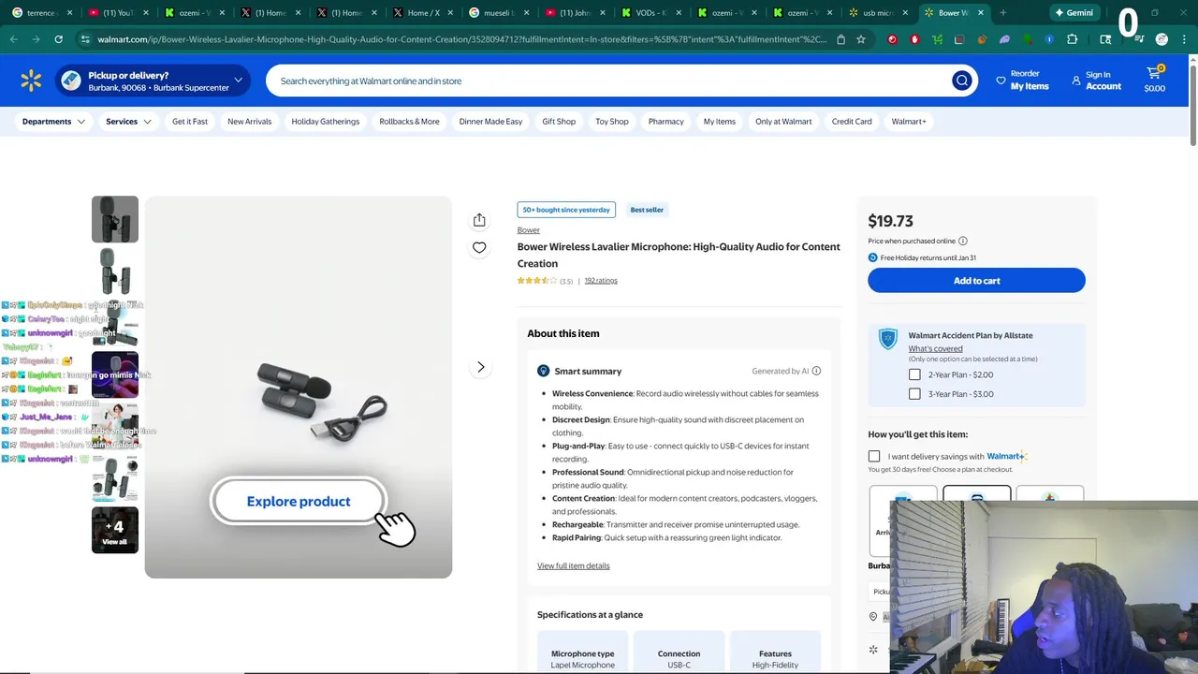This screenshot has width=1198, height=674.
Task: Open the Departments dropdown
Action: click(x=54, y=122)
